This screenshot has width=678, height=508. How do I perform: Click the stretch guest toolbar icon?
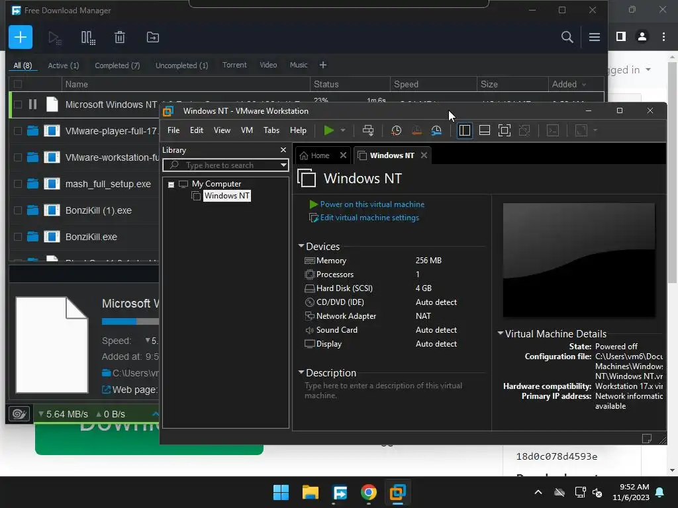click(581, 130)
